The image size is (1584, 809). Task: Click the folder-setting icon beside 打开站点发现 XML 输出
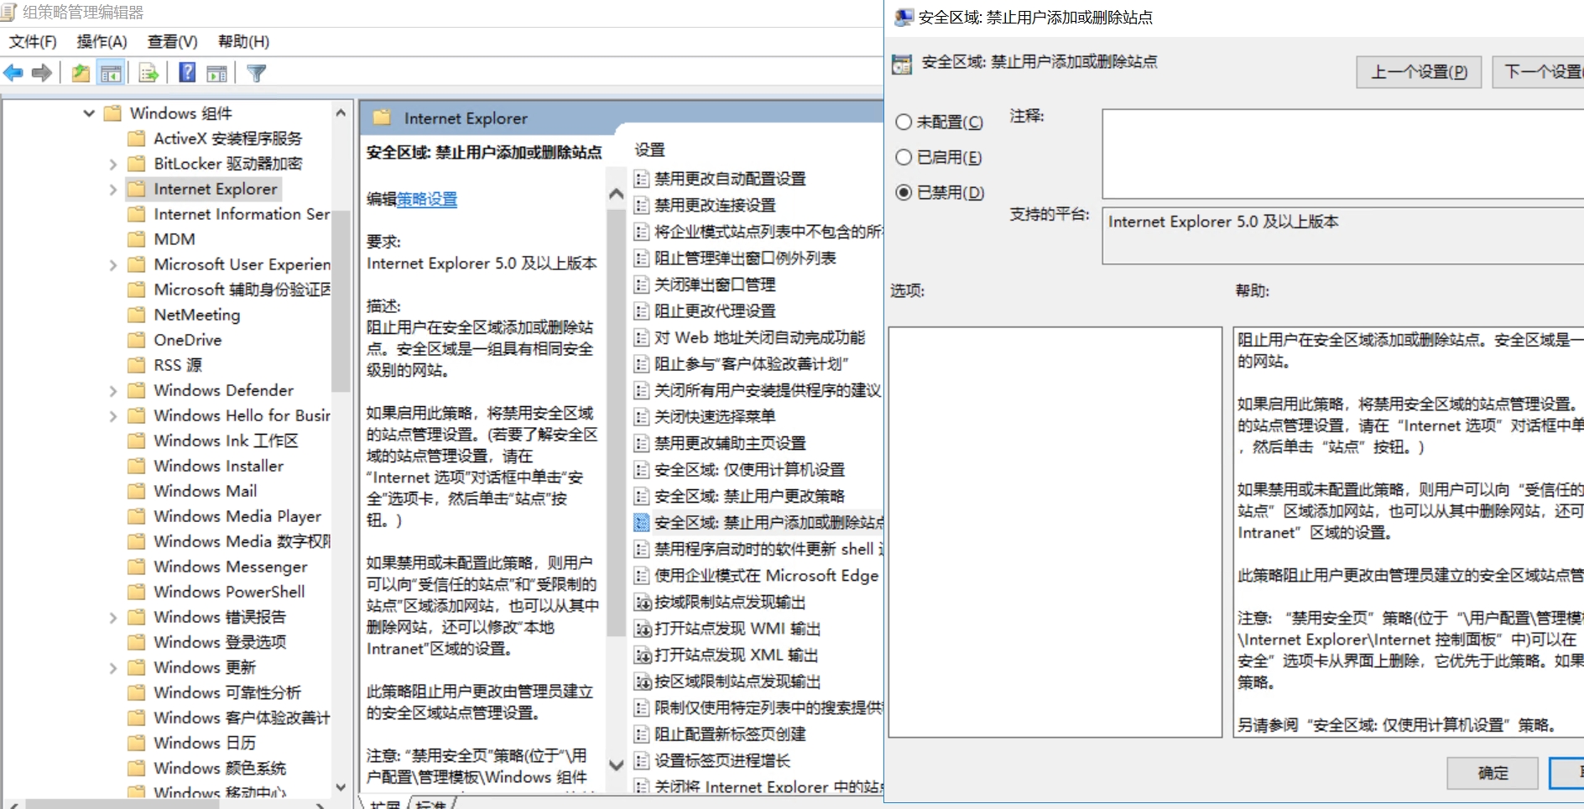(x=643, y=655)
